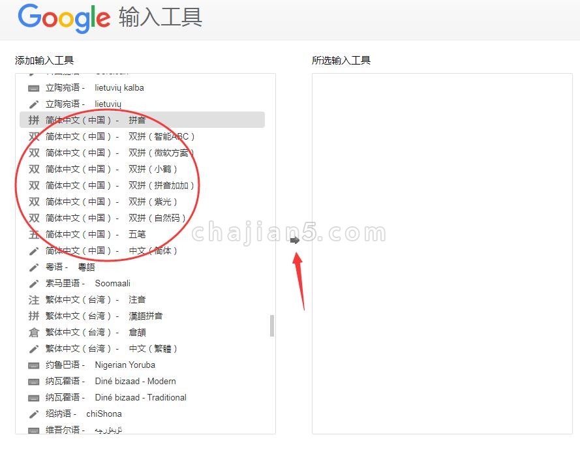Select 简体中文 双拼（自然码）
This screenshot has width=580, height=467.
click(142, 218)
